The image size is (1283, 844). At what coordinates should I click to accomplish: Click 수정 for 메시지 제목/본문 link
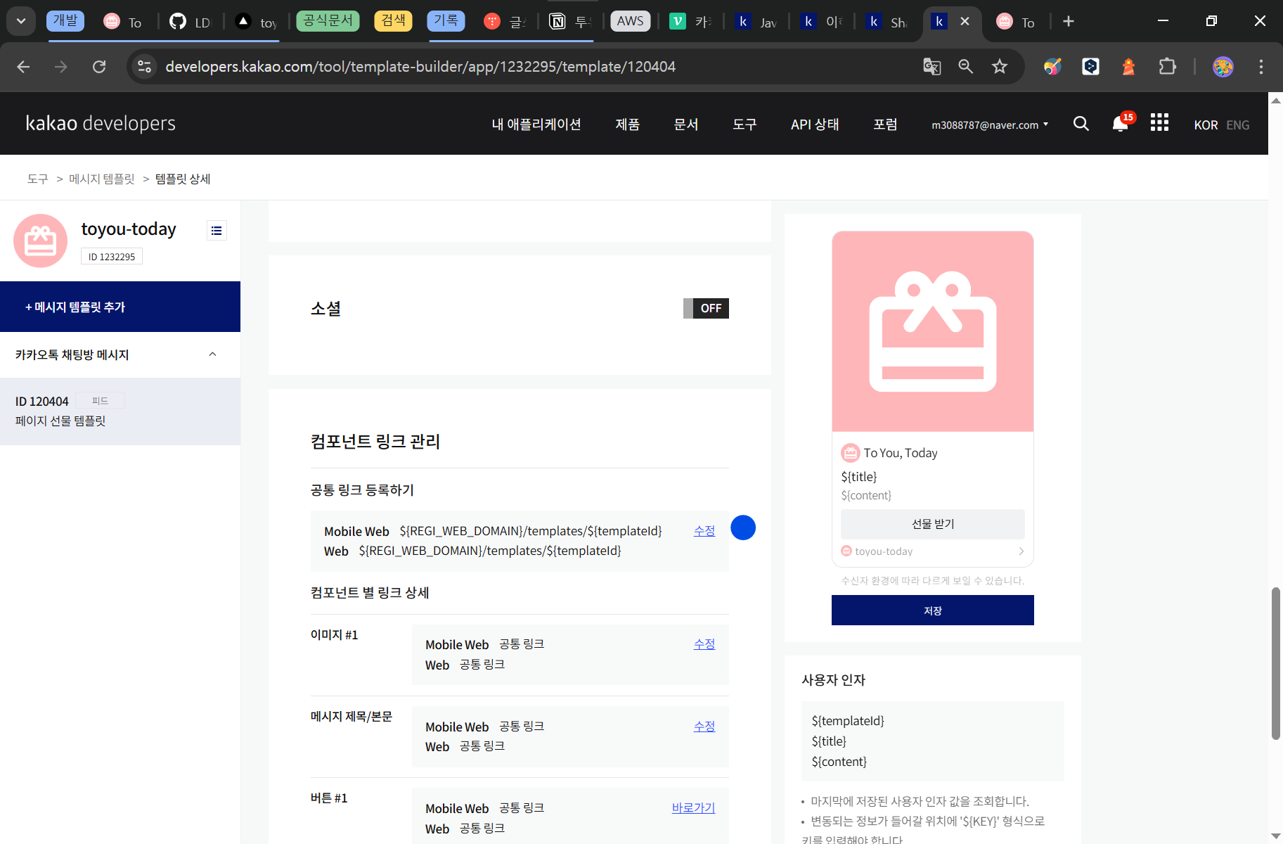click(x=704, y=727)
